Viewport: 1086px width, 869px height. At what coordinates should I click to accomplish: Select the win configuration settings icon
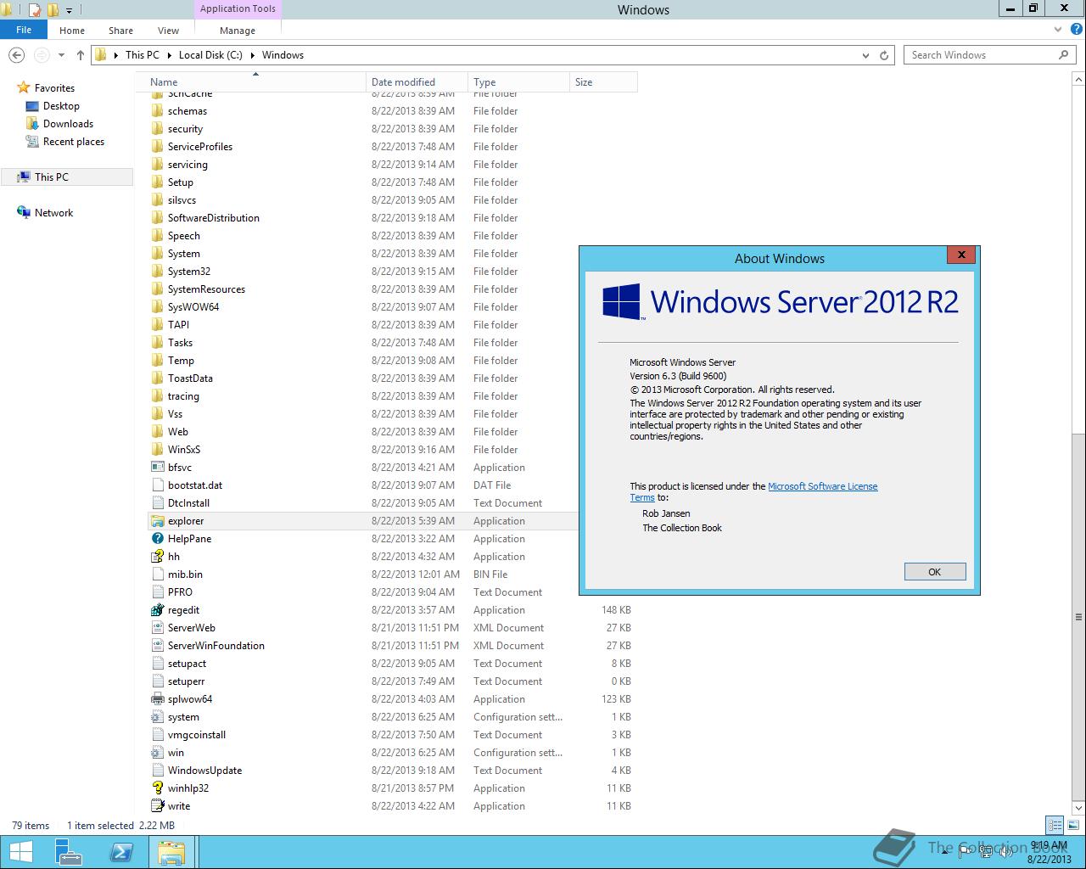(157, 753)
